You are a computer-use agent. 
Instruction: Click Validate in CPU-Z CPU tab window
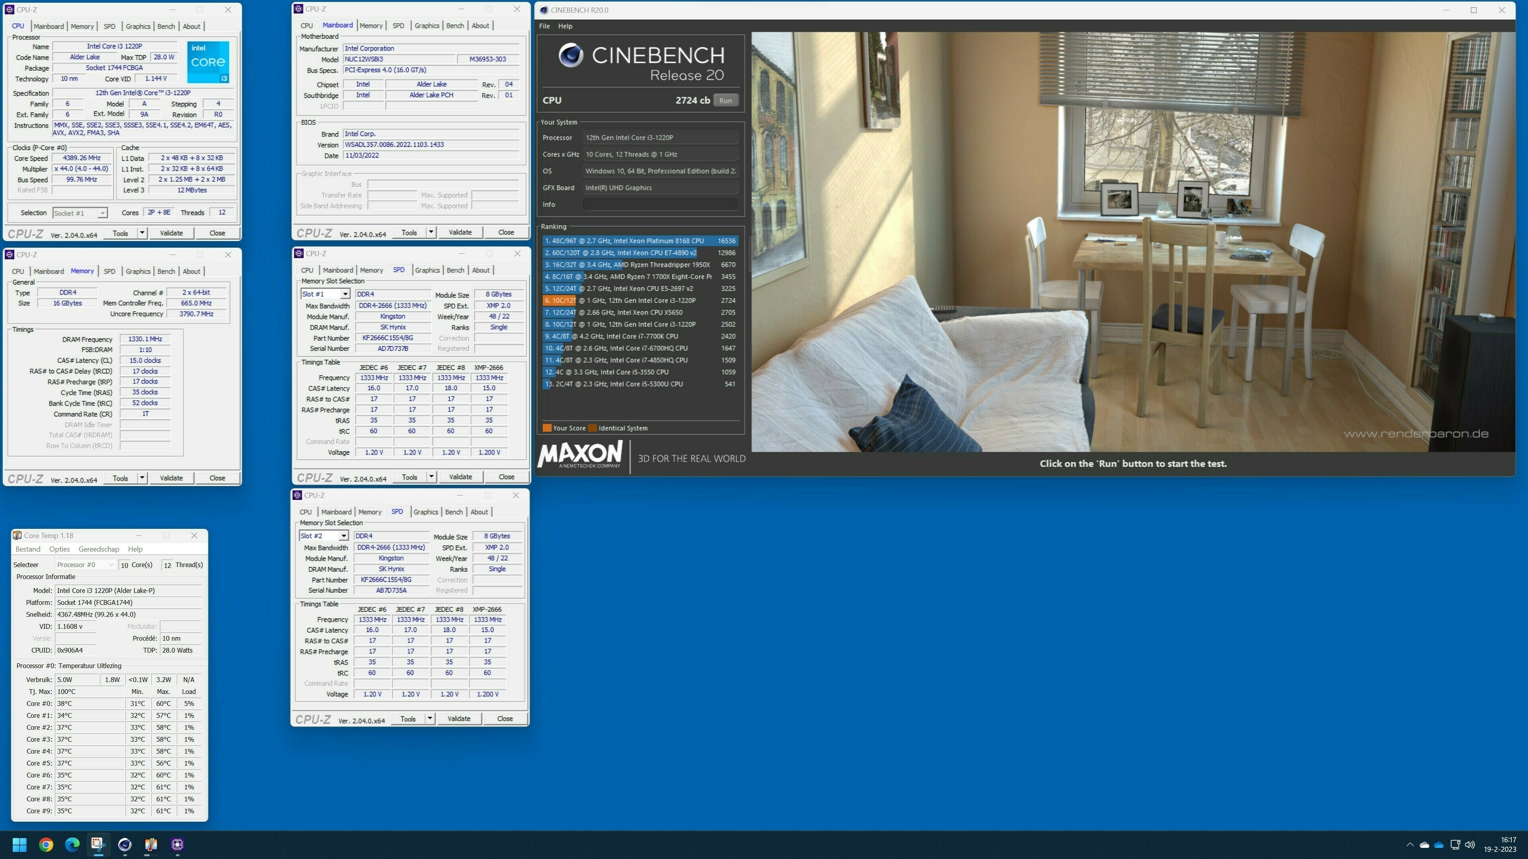(x=172, y=233)
